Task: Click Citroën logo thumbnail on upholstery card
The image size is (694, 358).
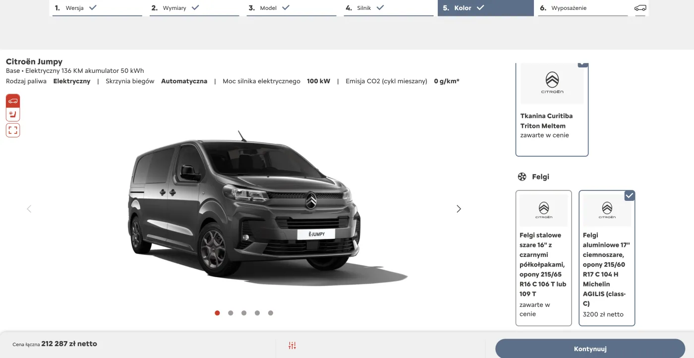Action: [x=552, y=83]
